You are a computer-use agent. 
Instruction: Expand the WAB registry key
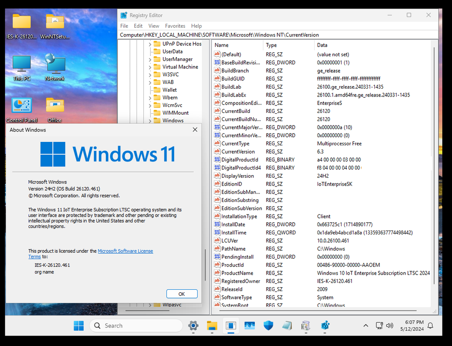click(150, 83)
